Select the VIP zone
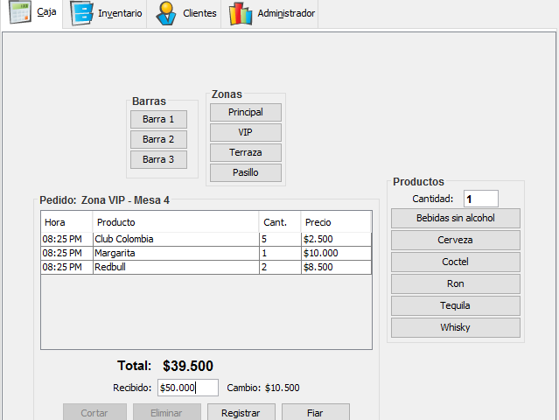This screenshot has width=559, height=420. pyautogui.click(x=245, y=132)
